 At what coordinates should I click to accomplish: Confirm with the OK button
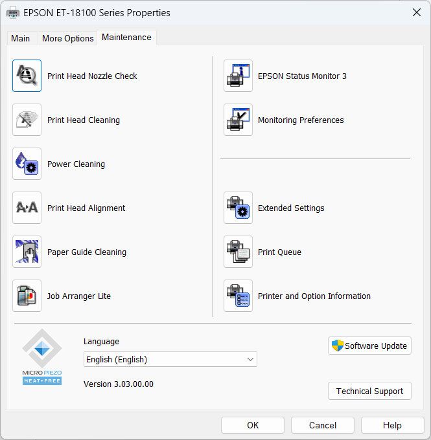tap(253, 425)
